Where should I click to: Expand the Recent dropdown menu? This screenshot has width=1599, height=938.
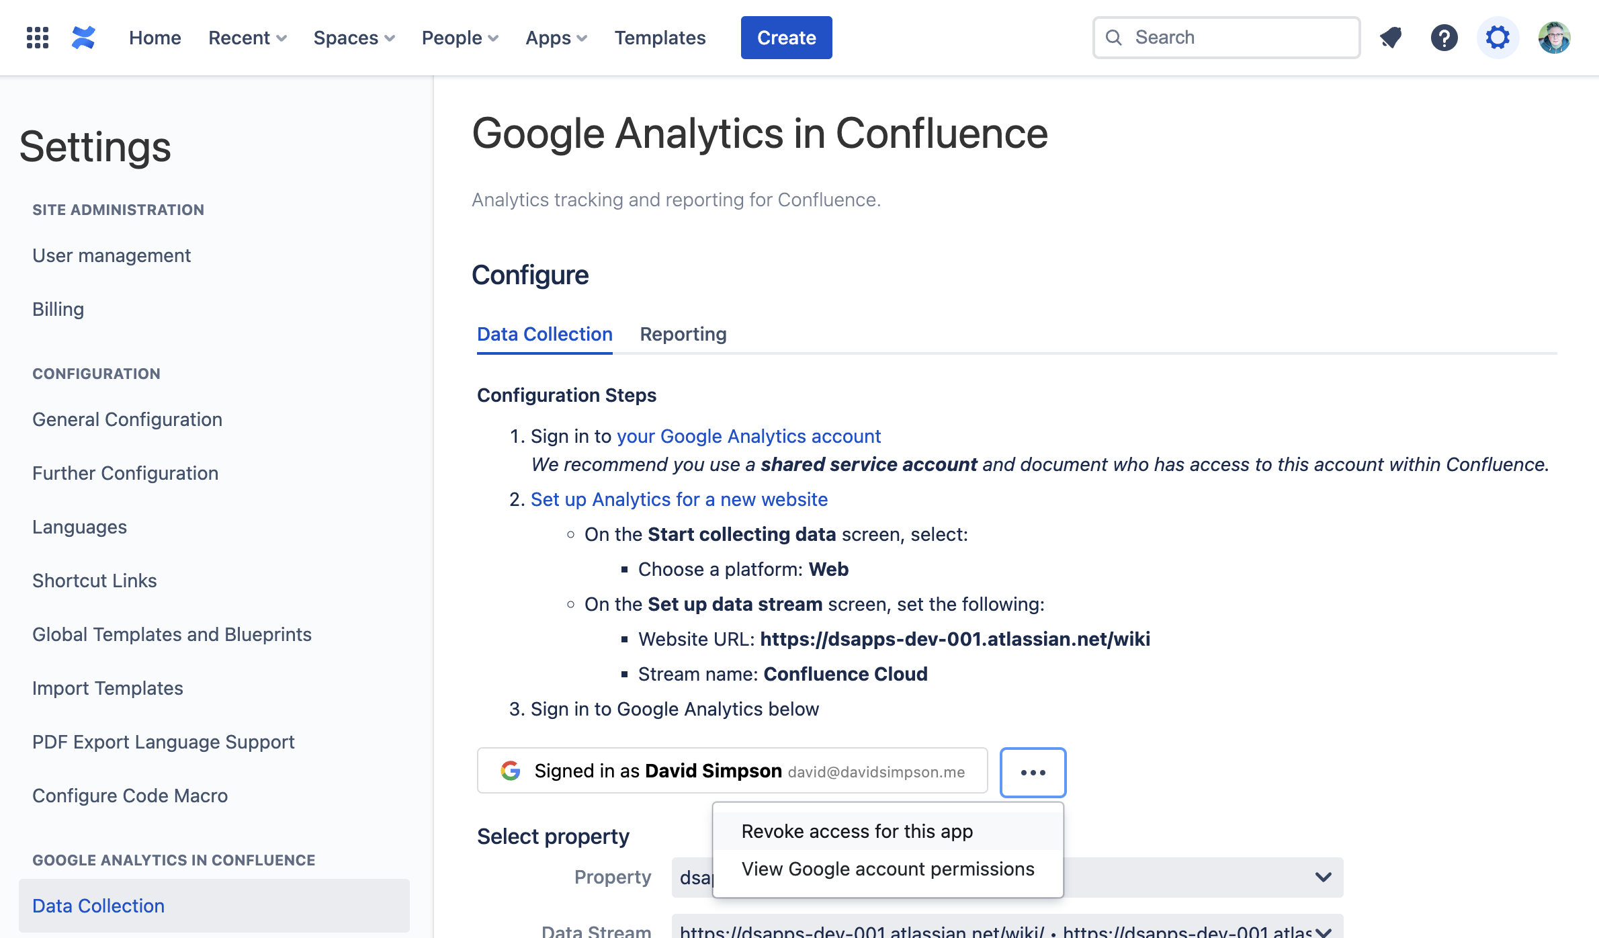coord(247,38)
